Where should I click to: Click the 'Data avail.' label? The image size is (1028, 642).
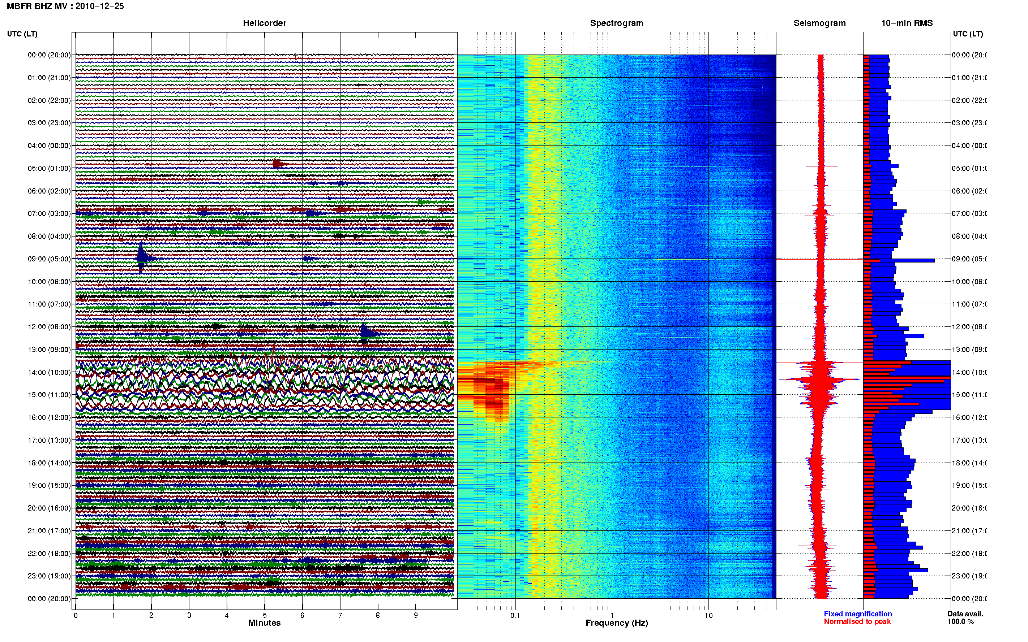click(965, 614)
